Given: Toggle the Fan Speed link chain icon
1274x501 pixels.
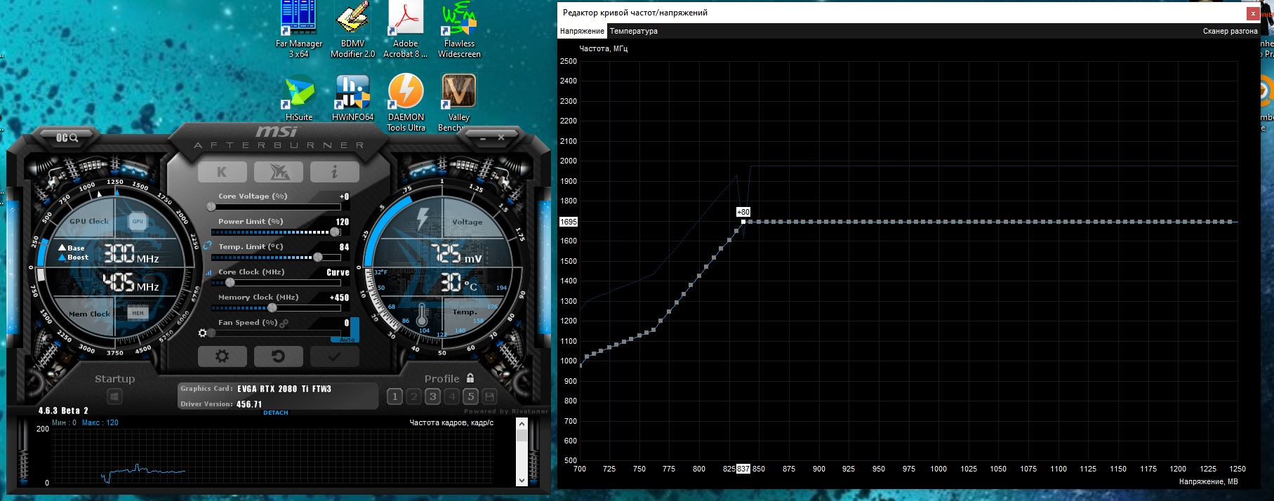Looking at the screenshot, I should [284, 323].
